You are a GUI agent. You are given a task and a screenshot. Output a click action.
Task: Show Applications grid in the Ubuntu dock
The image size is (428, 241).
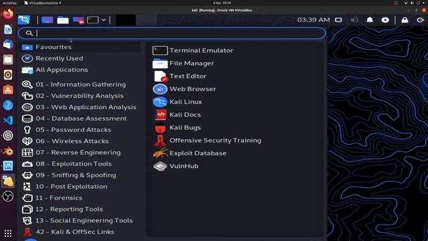(8, 234)
